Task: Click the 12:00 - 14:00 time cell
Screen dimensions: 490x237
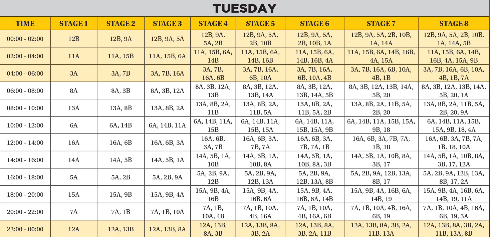Action: click(25, 143)
